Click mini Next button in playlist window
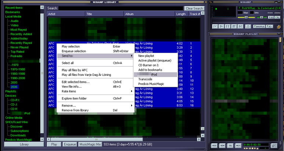 pos(254,148)
